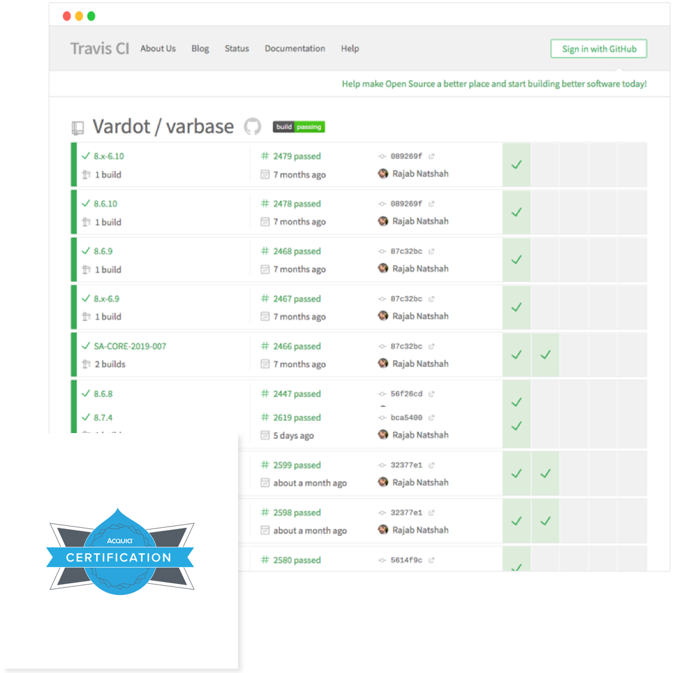Open the Documentation menu item
The image size is (673, 673).
tap(295, 49)
